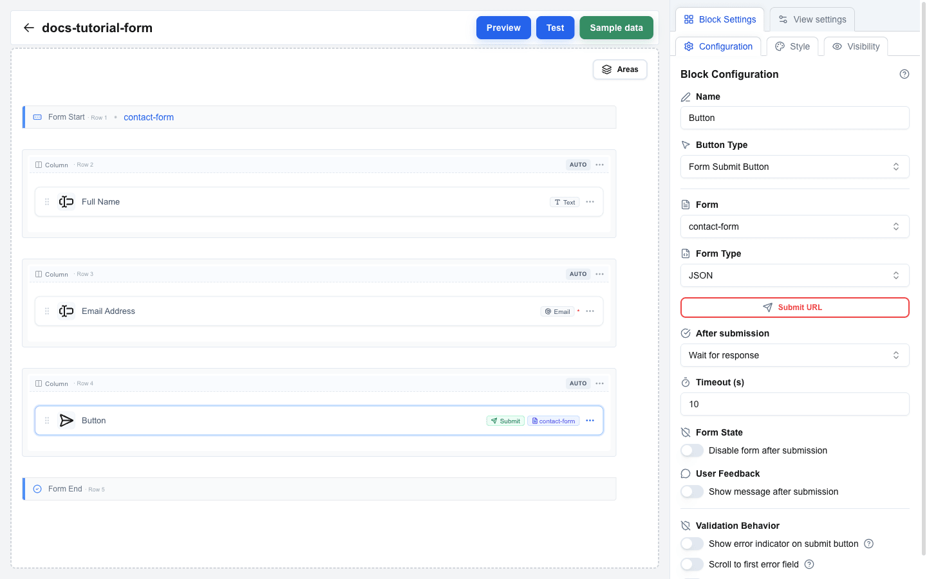This screenshot has height=579, width=927.
Task: Select the Form End row
Action: (319, 489)
